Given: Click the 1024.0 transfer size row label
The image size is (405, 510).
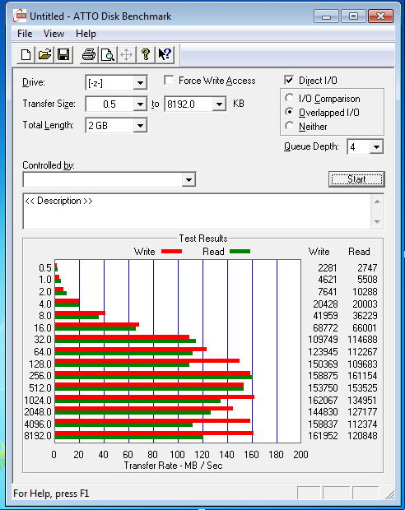Looking at the screenshot, I should (x=38, y=400).
